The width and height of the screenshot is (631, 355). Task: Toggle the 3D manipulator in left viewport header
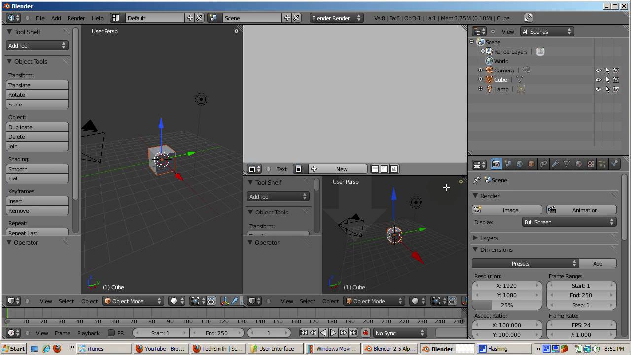pos(225,301)
